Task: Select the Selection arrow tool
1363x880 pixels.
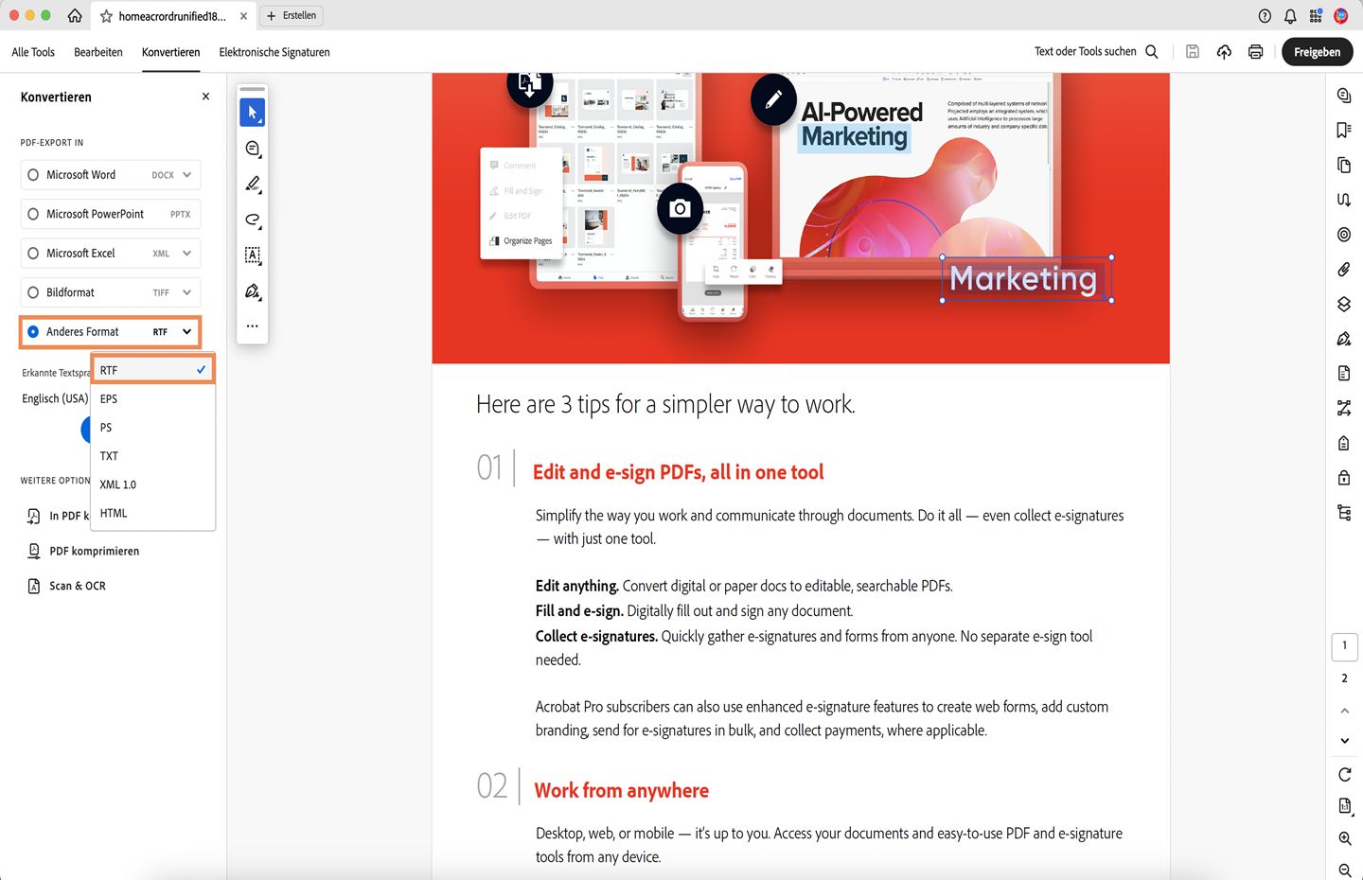Action: click(252, 112)
